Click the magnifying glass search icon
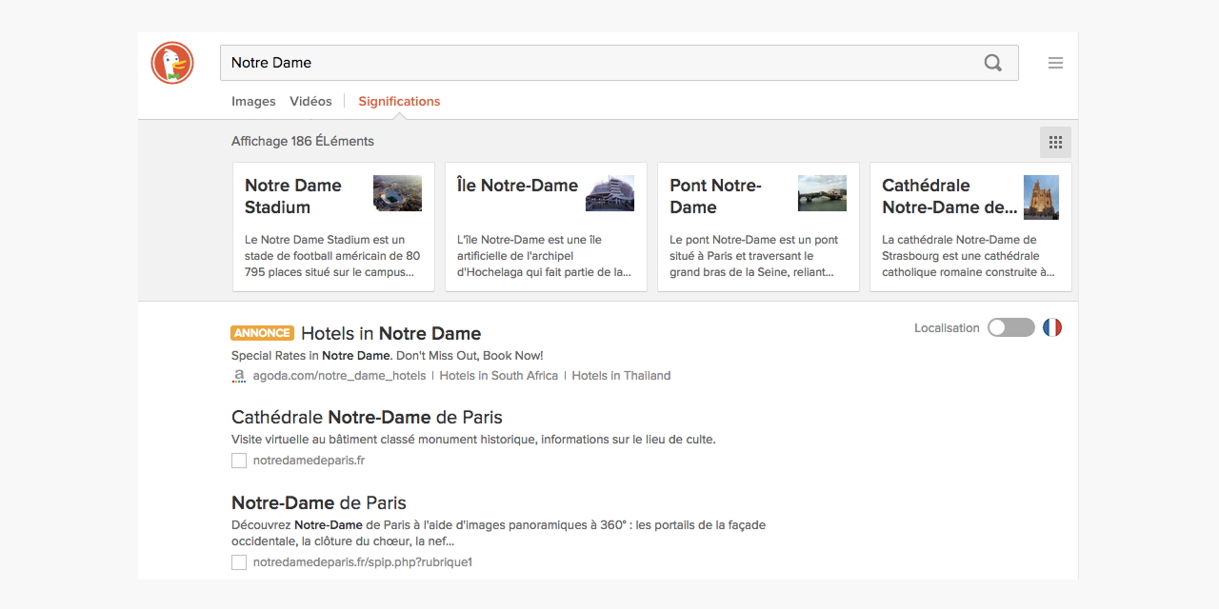The height and width of the screenshot is (609, 1219). click(993, 63)
